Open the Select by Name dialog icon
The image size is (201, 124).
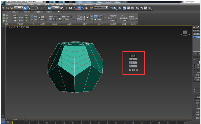click(x=29, y=8)
